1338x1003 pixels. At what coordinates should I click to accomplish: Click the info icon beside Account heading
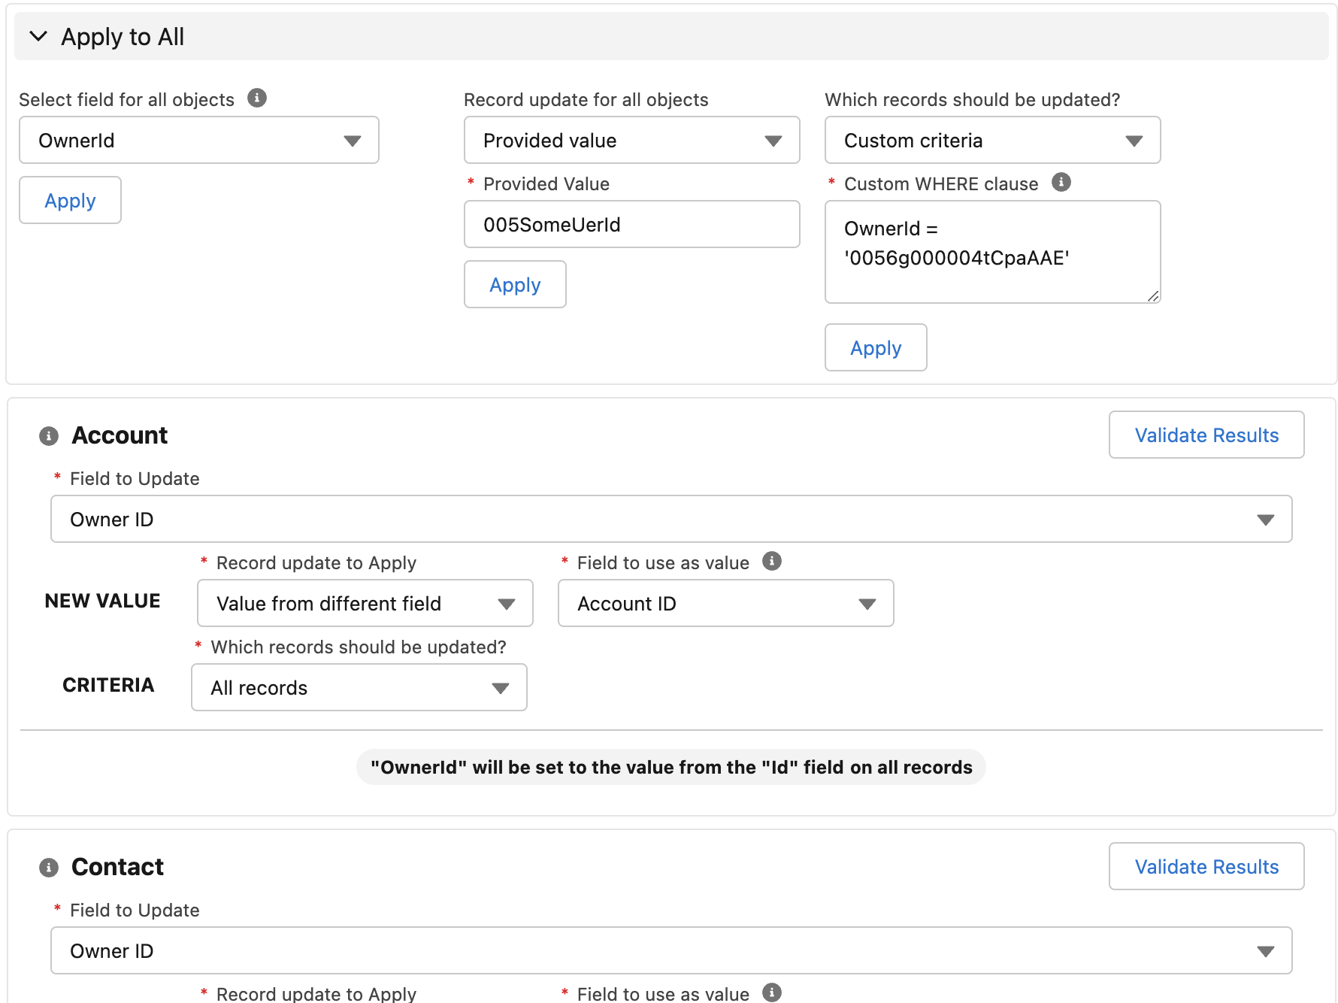click(x=49, y=436)
